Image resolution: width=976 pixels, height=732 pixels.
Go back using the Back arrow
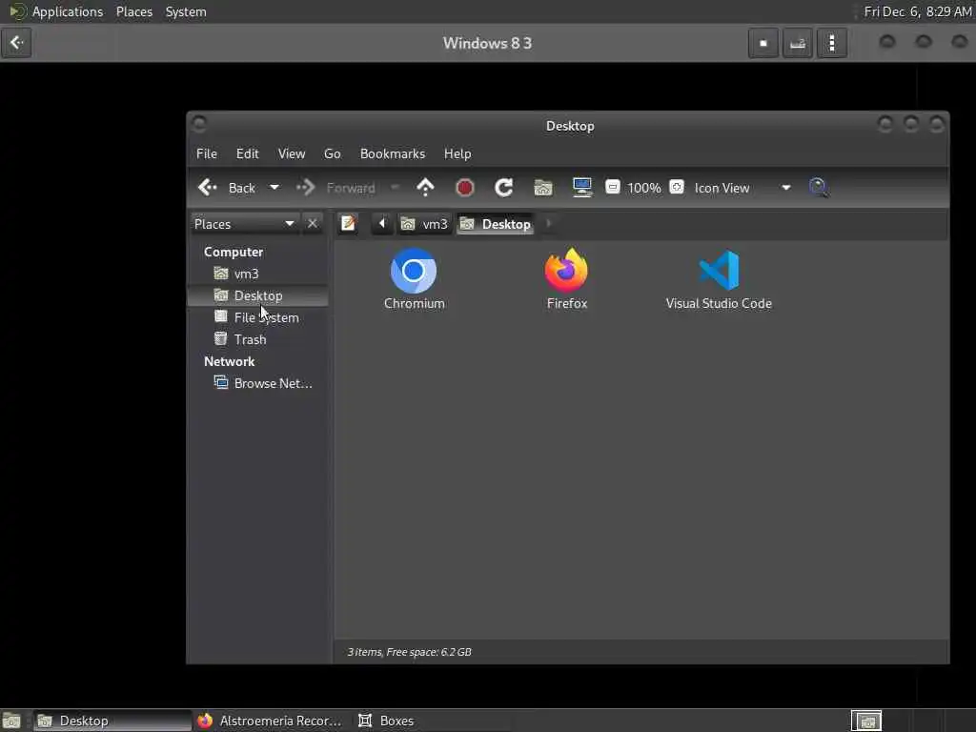tap(226, 188)
